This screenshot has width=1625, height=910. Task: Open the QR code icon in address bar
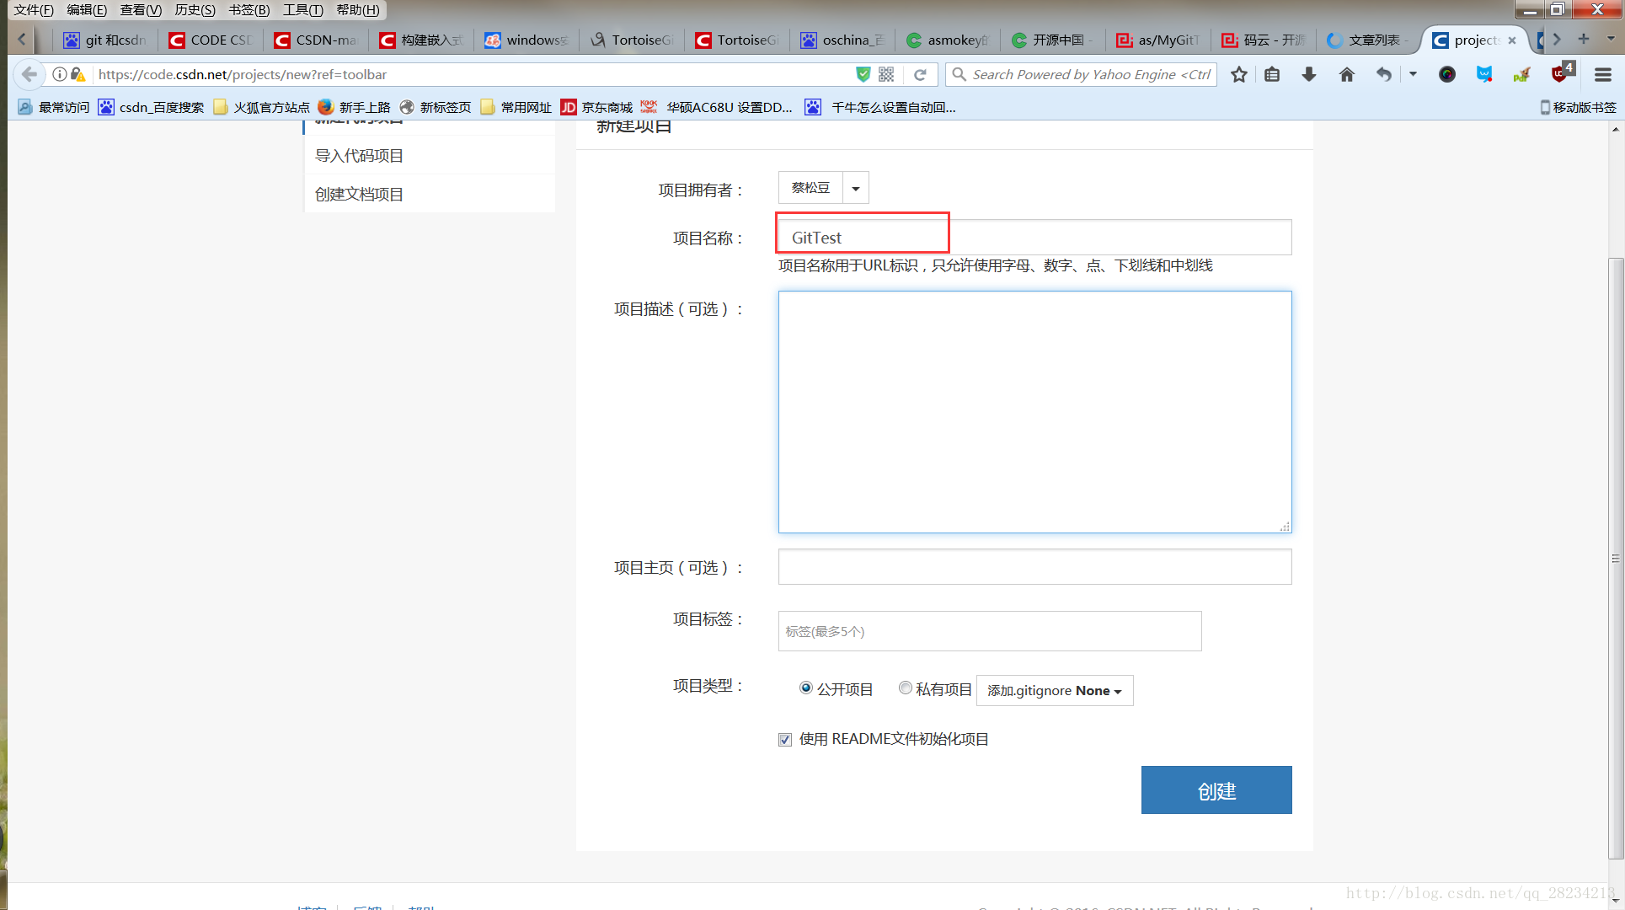tap(886, 74)
